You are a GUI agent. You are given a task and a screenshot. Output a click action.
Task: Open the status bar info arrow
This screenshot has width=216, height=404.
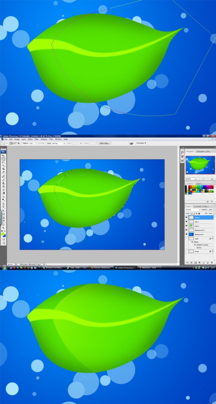[44, 264]
